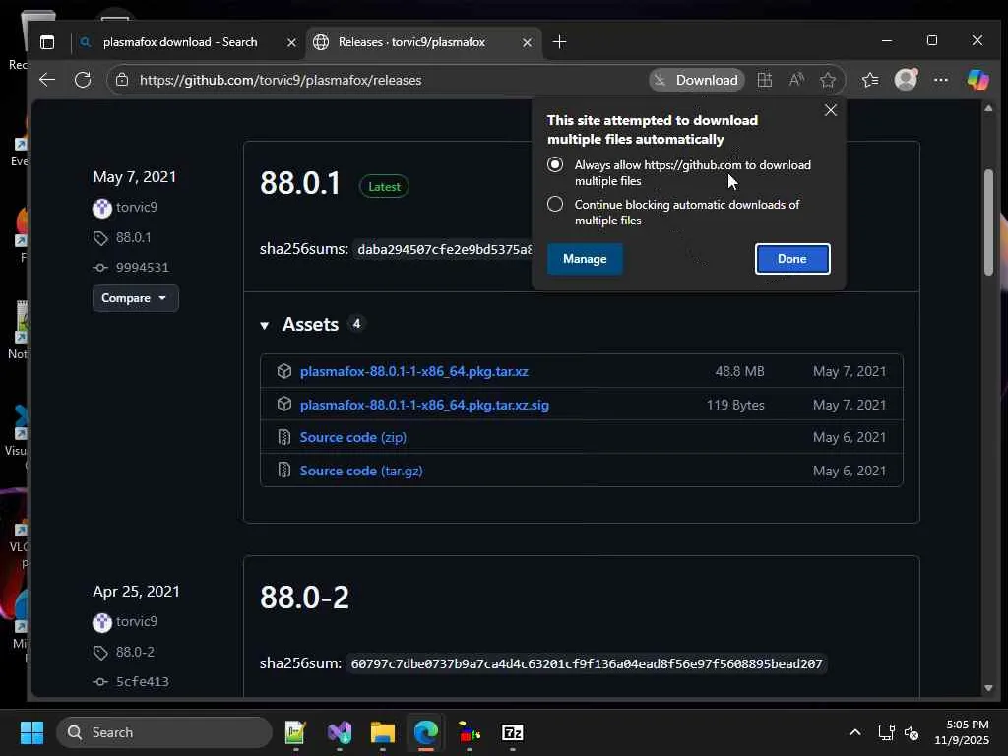Click the scrollbar down arrow
Image resolution: width=1008 pixels, height=756 pixels.
tap(988, 688)
